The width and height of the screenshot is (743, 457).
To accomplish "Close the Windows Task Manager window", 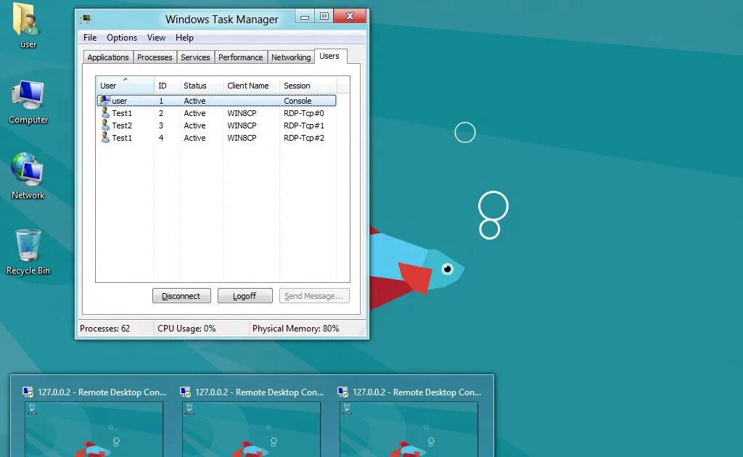I will (350, 17).
